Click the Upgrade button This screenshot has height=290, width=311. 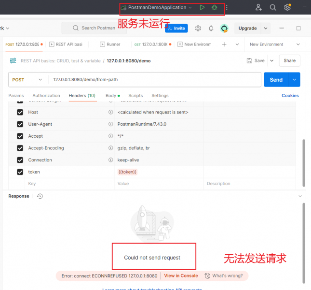click(247, 29)
